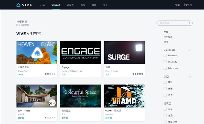This screenshot has height=124, width=204.
Task: Open the Surge thumbnail image
Action: pos(124,53)
